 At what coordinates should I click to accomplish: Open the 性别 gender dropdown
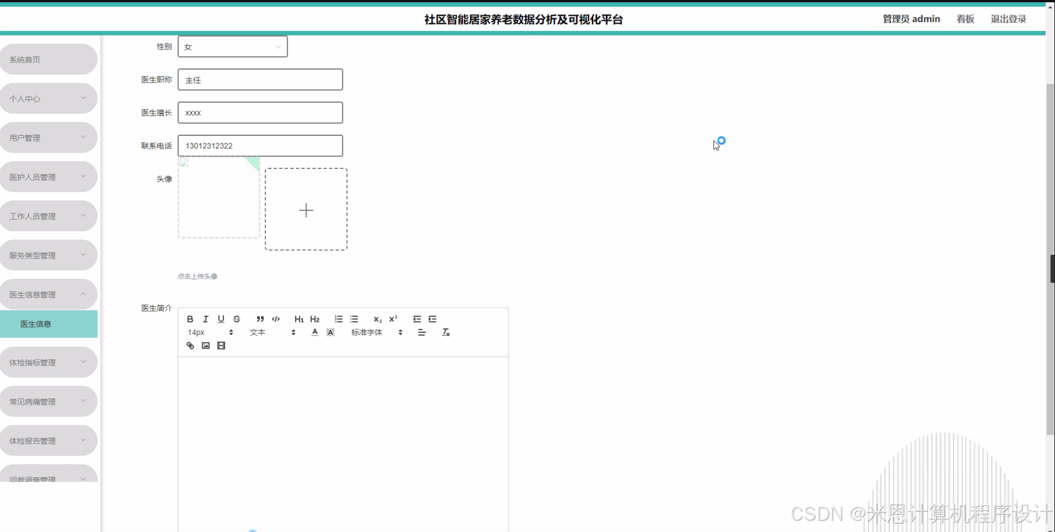pos(232,47)
